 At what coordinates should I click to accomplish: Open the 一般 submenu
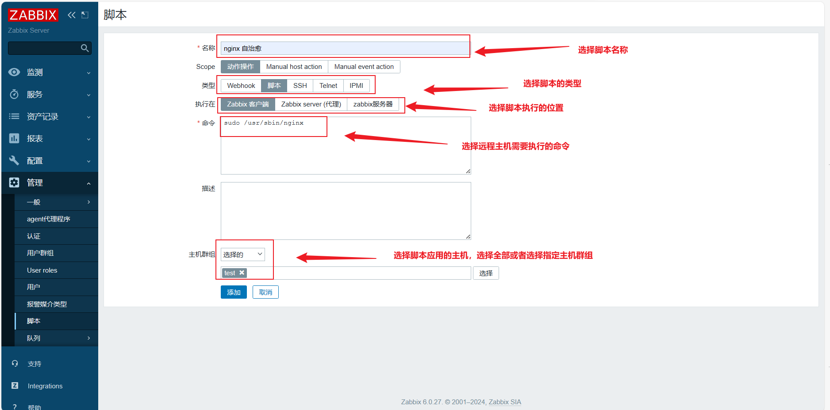tap(56, 202)
